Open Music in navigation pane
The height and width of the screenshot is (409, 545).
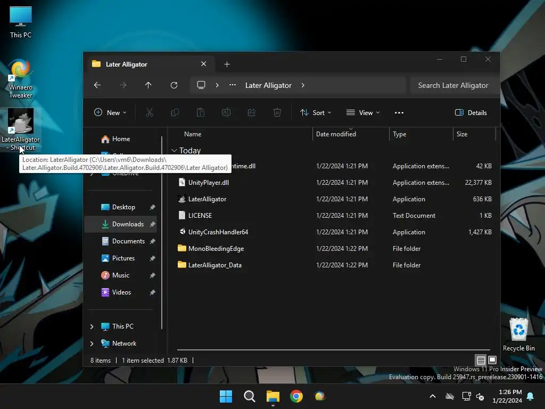[x=121, y=275]
